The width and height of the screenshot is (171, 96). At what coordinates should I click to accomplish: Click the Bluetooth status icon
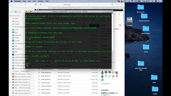tap(129, 1)
